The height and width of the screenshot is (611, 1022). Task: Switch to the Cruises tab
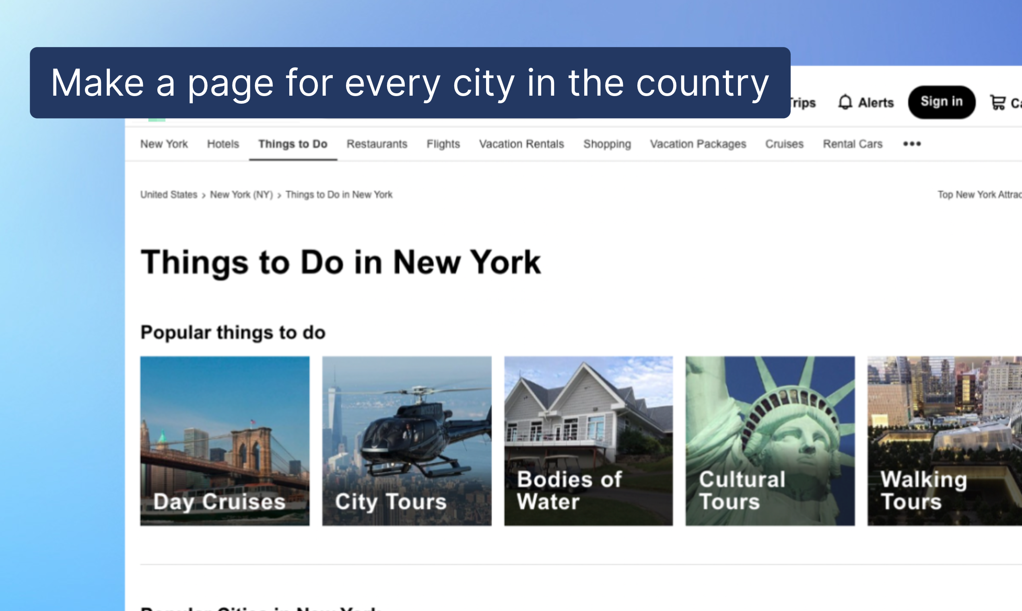tap(784, 144)
